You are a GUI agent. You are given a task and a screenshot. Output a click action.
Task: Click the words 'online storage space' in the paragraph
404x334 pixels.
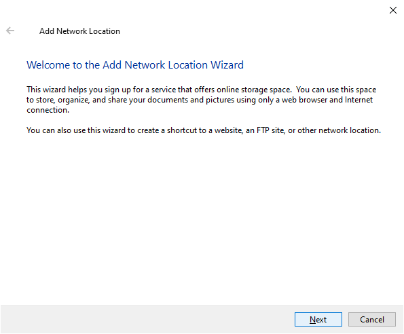(x=254, y=90)
